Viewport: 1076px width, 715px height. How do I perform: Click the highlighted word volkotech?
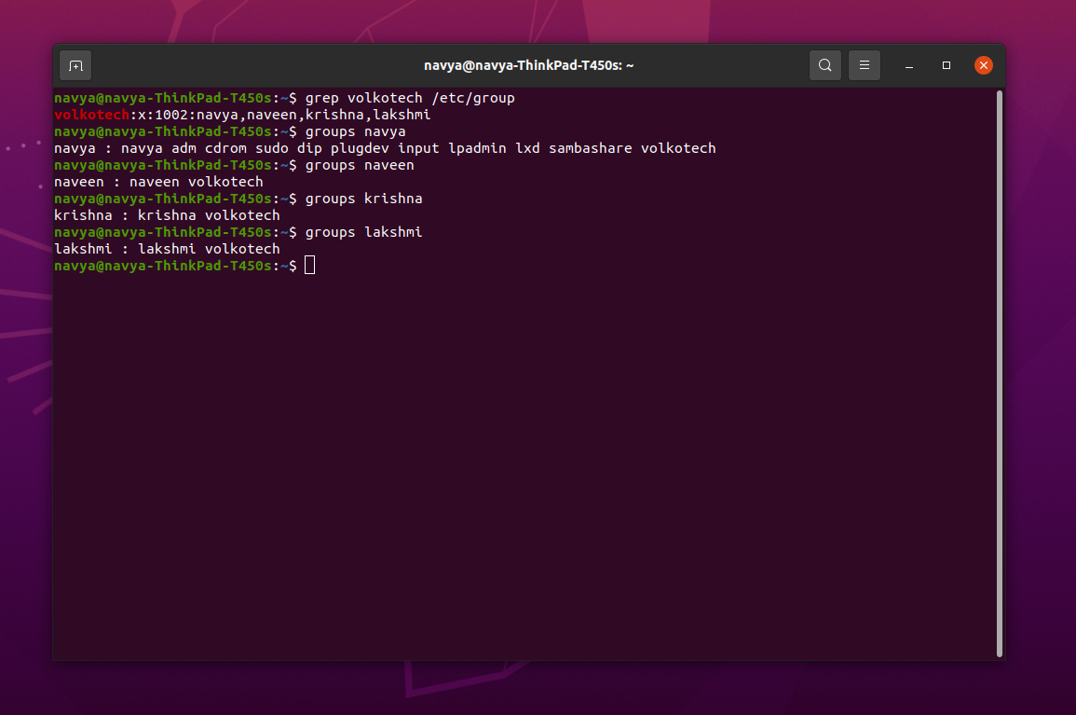(89, 114)
